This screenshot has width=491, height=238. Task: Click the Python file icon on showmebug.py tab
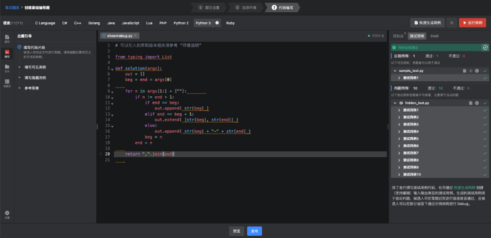[104, 35]
